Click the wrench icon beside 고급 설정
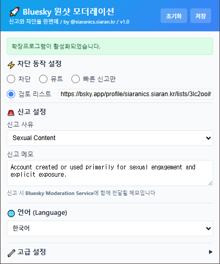Viewport: 220px width, 264px height. (x=11, y=253)
